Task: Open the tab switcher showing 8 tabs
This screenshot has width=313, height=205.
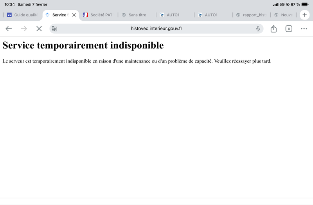Action: coord(289,29)
